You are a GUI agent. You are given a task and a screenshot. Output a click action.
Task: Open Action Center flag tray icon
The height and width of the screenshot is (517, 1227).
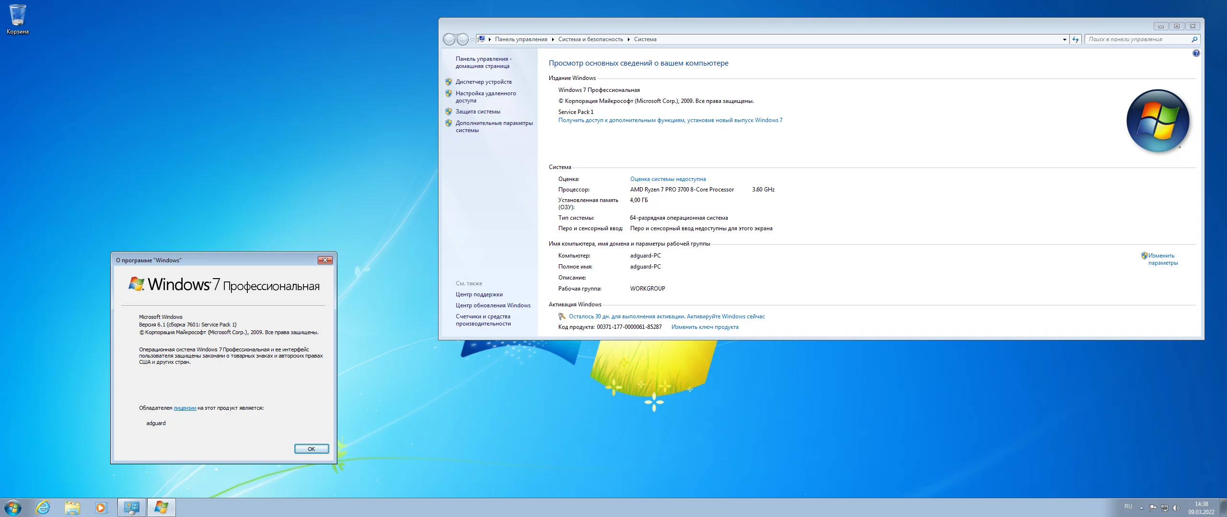[1153, 507]
